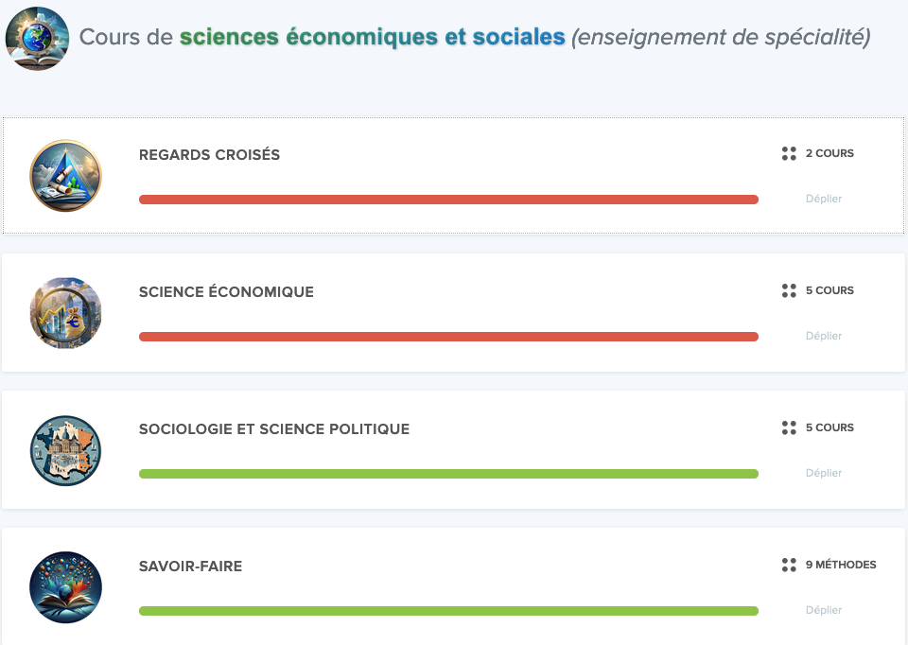Click four-dot icon in Science économique row
This screenshot has width=908, height=645.
pos(789,290)
